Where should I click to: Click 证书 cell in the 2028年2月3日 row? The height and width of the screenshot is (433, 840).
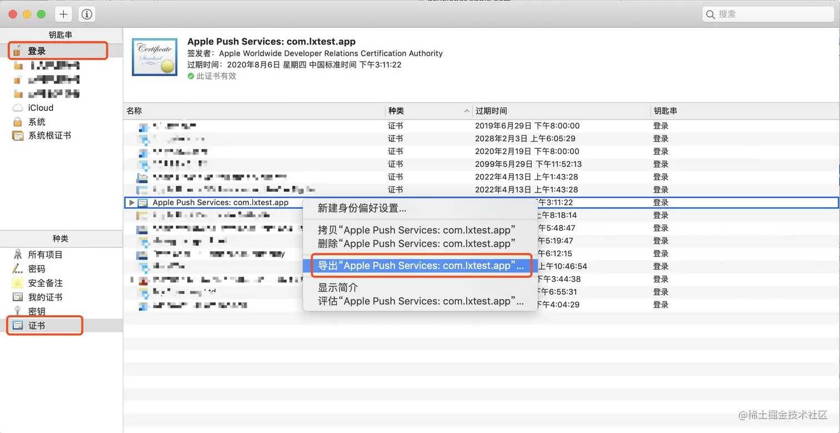coord(396,139)
